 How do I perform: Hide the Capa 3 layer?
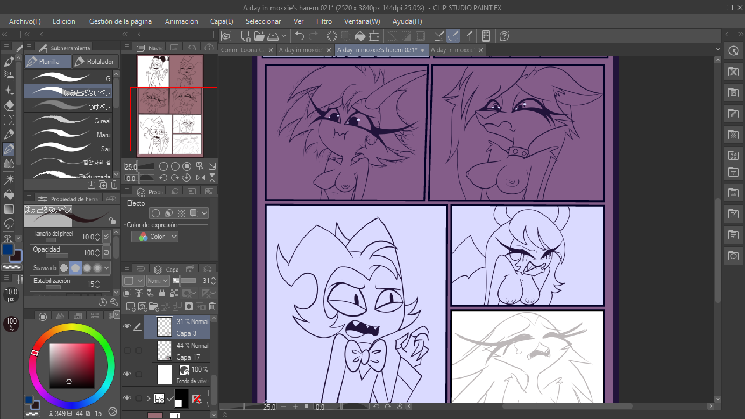click(127, 326)
